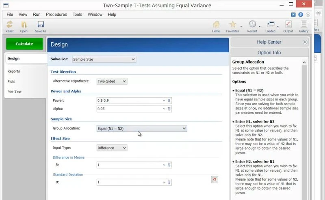Switch to the Plot Text tab
This screenshot has height=200, width=325.
click(x=15, y=91)
